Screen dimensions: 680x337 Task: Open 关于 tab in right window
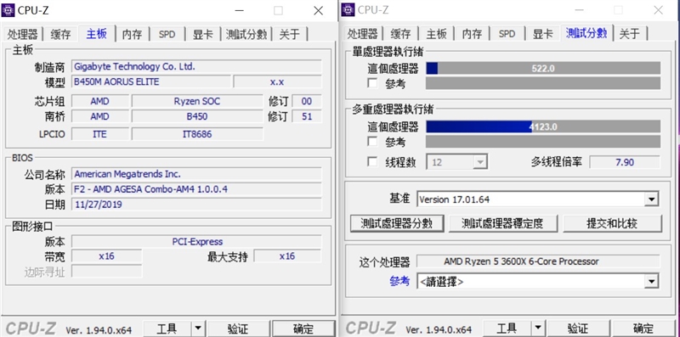tap(630, 34)
